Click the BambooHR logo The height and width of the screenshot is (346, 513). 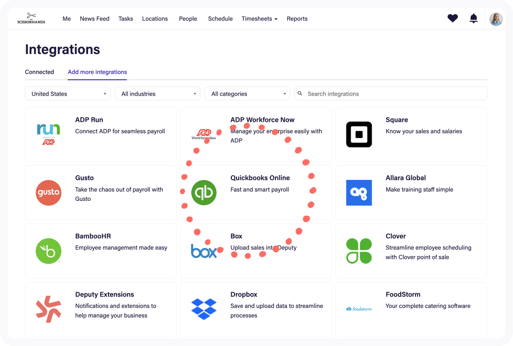click(x=49, y=251)
